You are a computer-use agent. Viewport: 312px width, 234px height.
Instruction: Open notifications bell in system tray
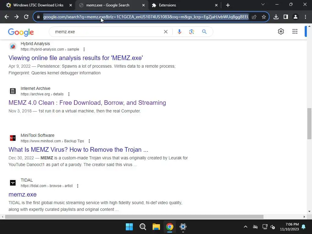click(x=304, y=227)
